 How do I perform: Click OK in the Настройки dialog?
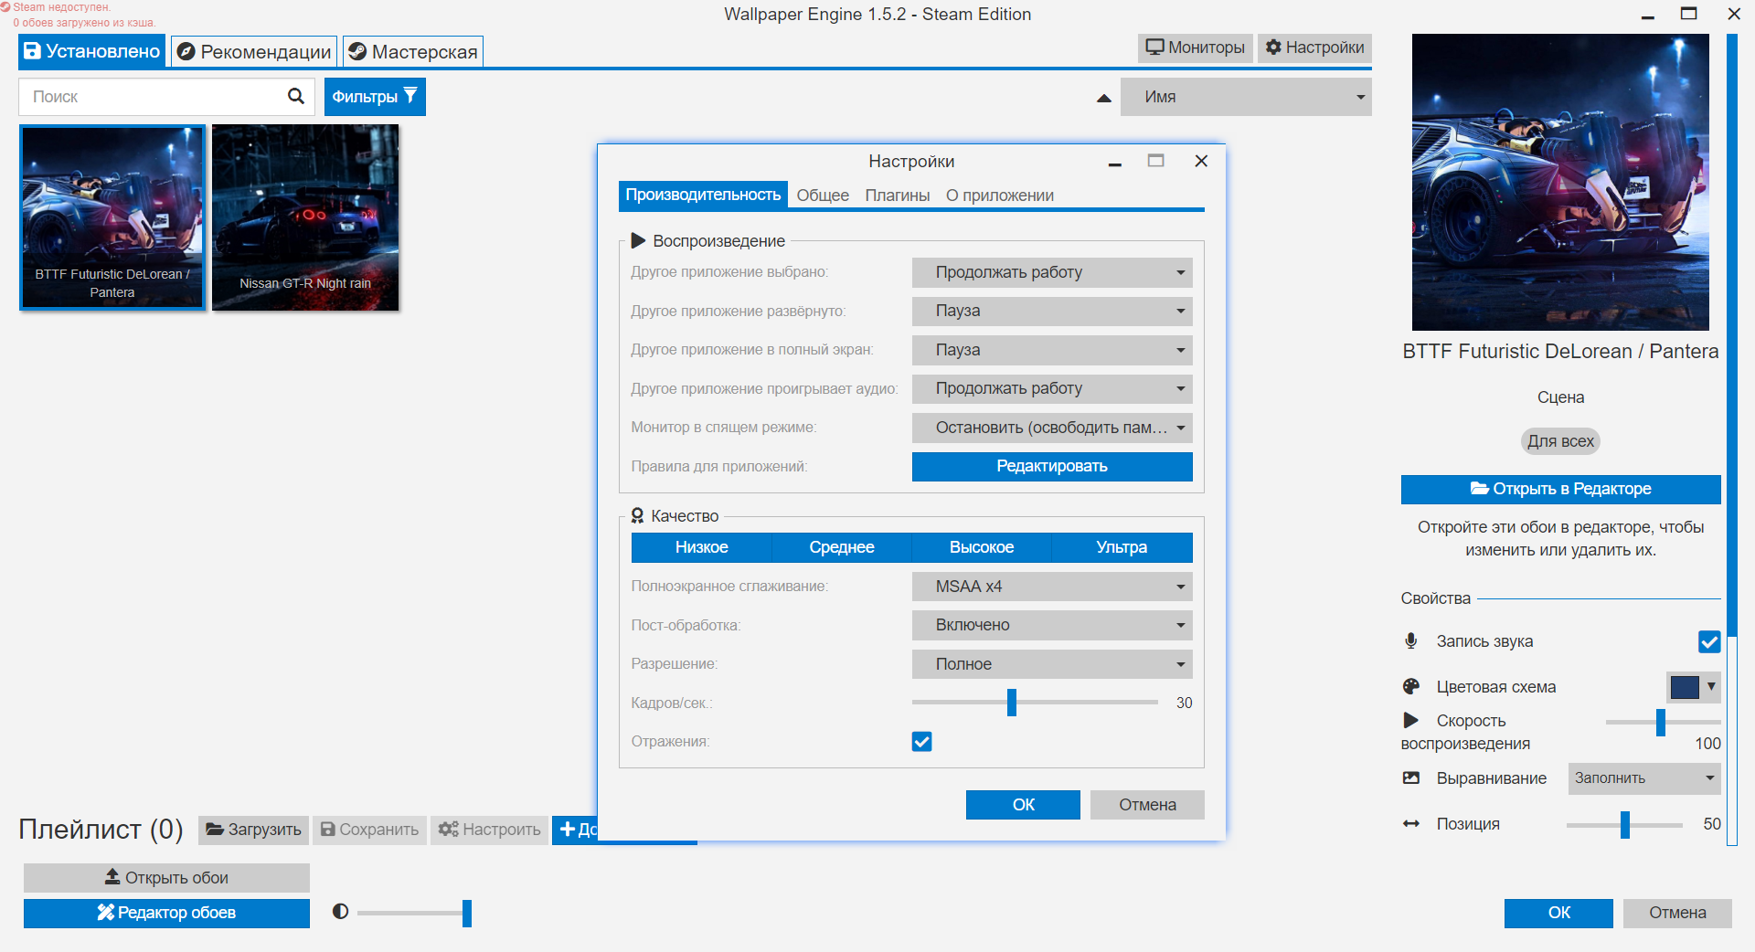[x=1023, y=805]
